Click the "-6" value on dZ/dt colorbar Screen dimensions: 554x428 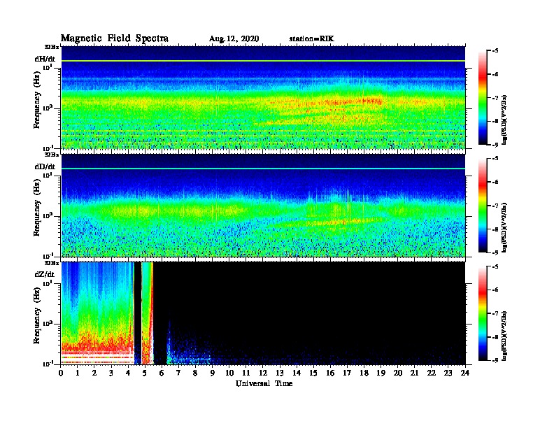(495, 290)
